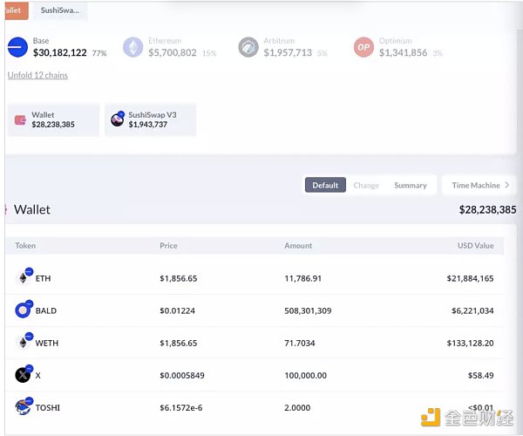Viewport: 523px width, 436px height.
Task: Click the TOSHI price $6.1572e-6
Action: pyautogui.click(x=181, y=407)
